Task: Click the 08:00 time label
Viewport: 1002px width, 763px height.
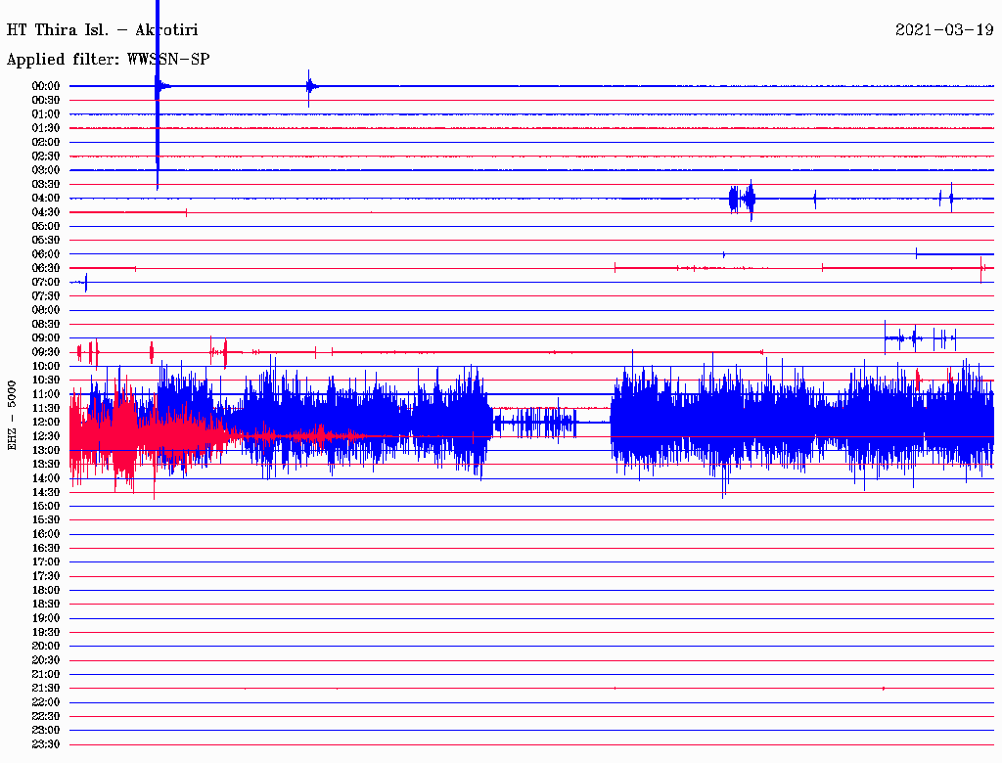Action: coord(46,310)
